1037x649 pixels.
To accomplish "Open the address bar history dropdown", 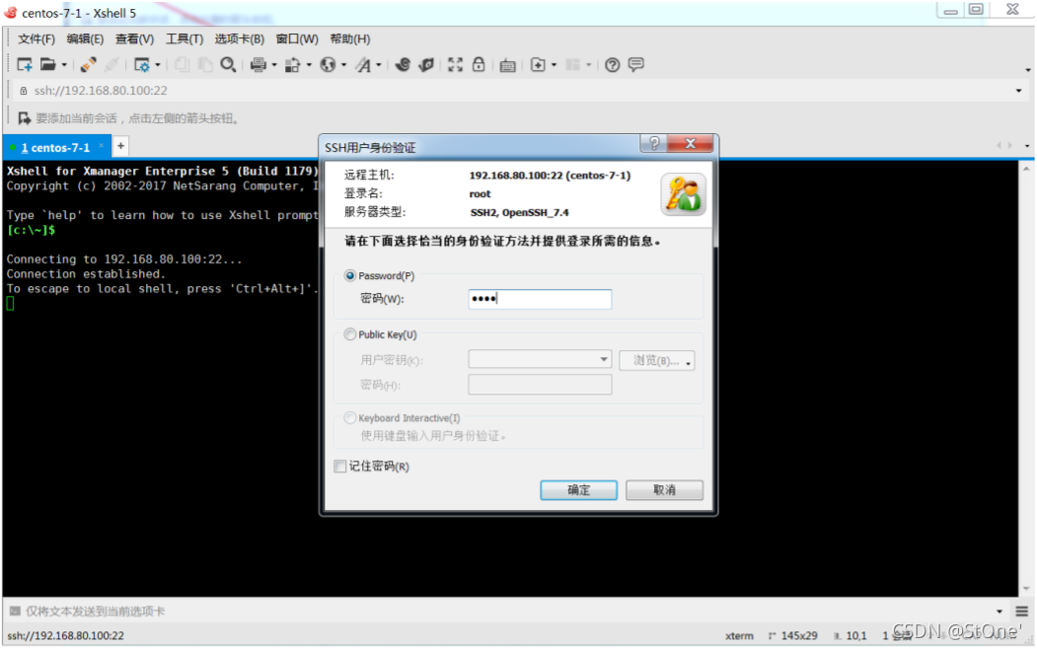I will 1018,91.
